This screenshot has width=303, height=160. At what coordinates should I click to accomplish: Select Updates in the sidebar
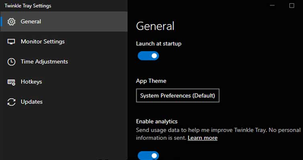[x=64, y=102]
